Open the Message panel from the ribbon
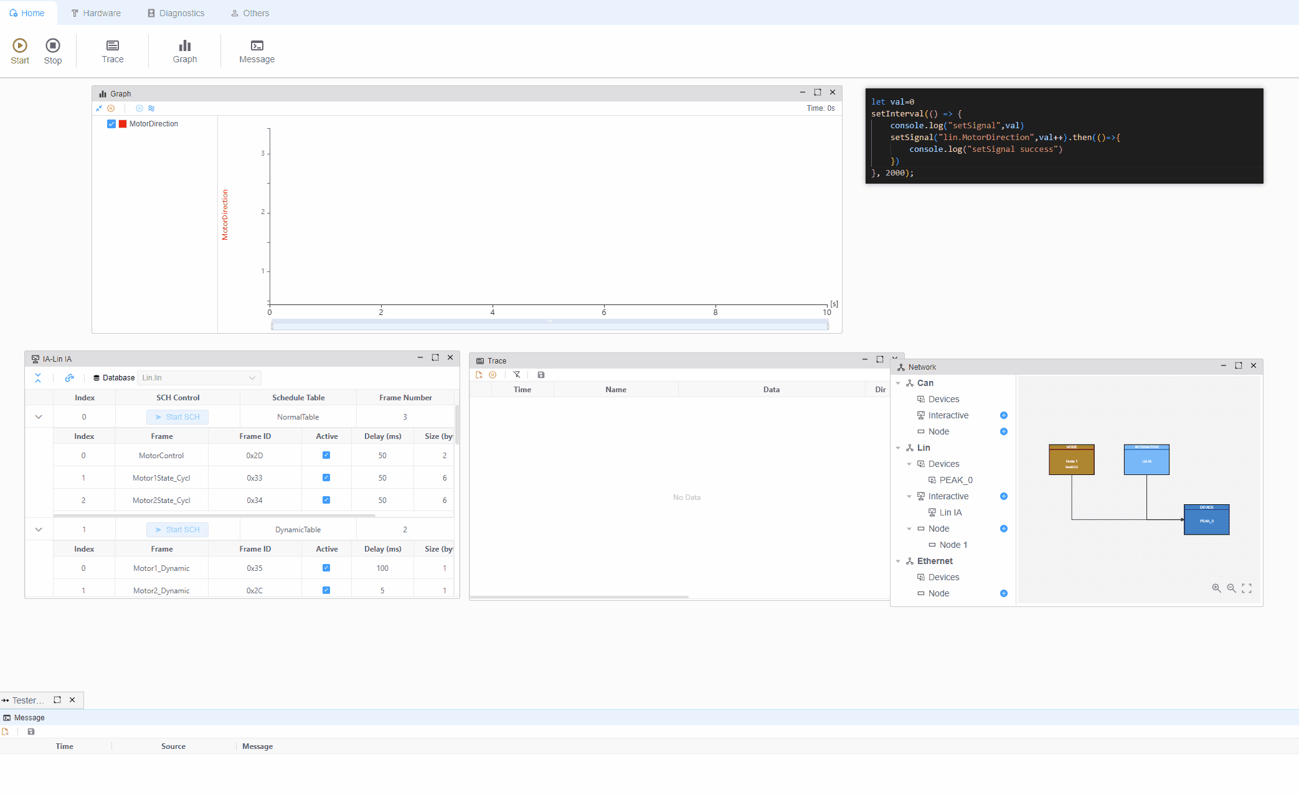The height and width of the screenshot is (795, 1299). 256,50
